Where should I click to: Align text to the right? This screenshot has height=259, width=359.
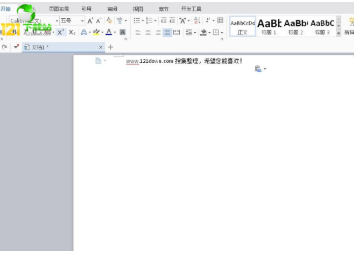click(158, 33)
